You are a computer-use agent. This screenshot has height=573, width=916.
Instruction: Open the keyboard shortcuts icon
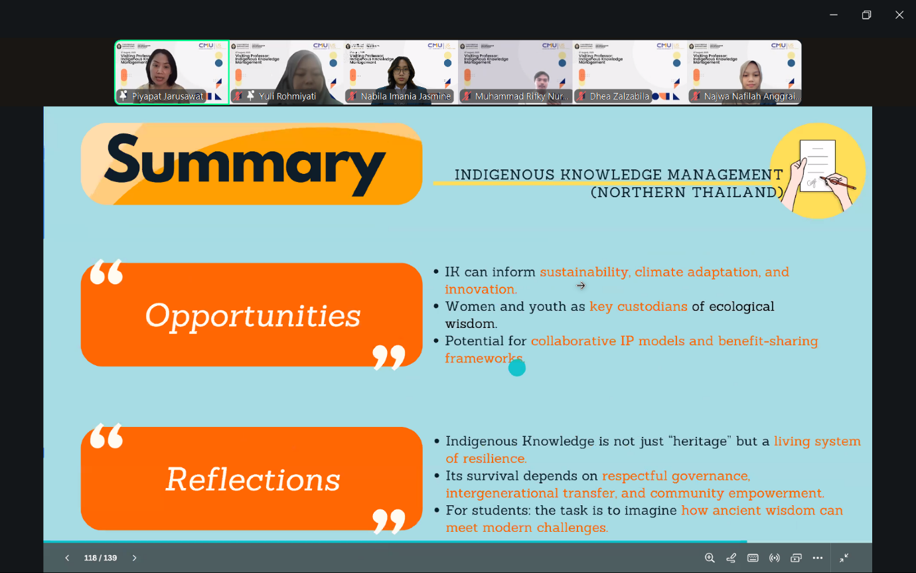pos(753,558)
